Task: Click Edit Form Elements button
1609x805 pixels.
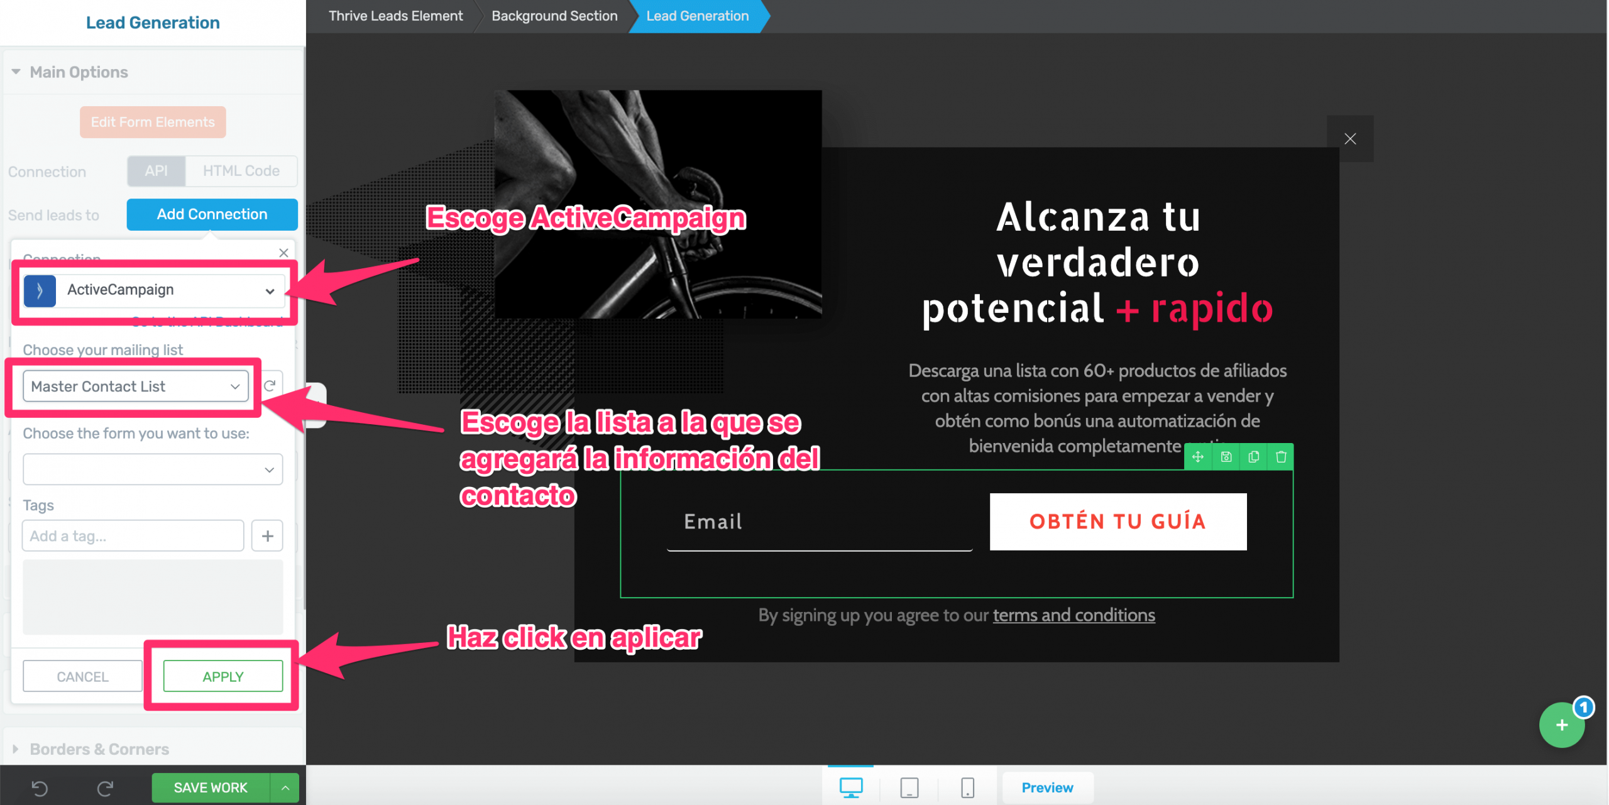Action: point(153,122)
